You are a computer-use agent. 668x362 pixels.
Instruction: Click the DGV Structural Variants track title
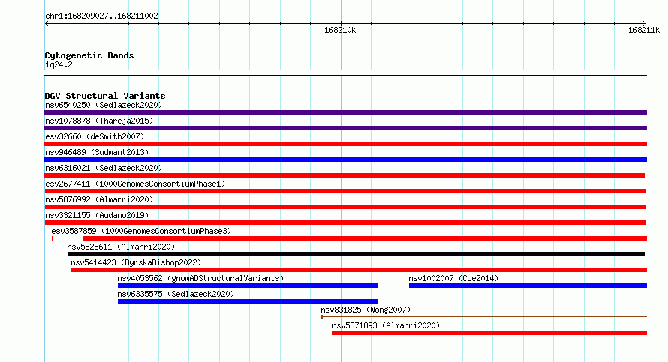click(105, 96)
